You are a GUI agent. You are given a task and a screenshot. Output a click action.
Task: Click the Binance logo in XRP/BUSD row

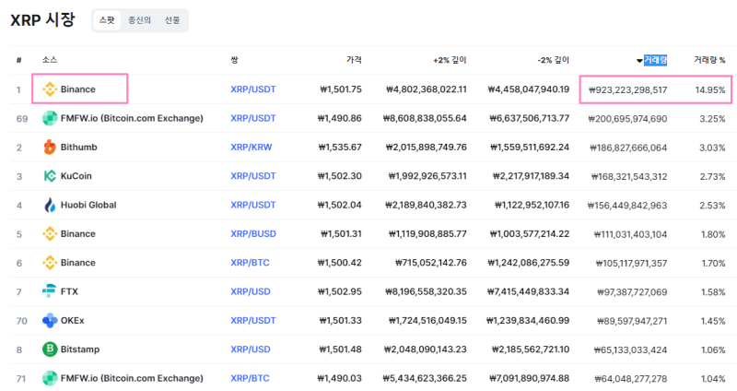coord(50,234)
